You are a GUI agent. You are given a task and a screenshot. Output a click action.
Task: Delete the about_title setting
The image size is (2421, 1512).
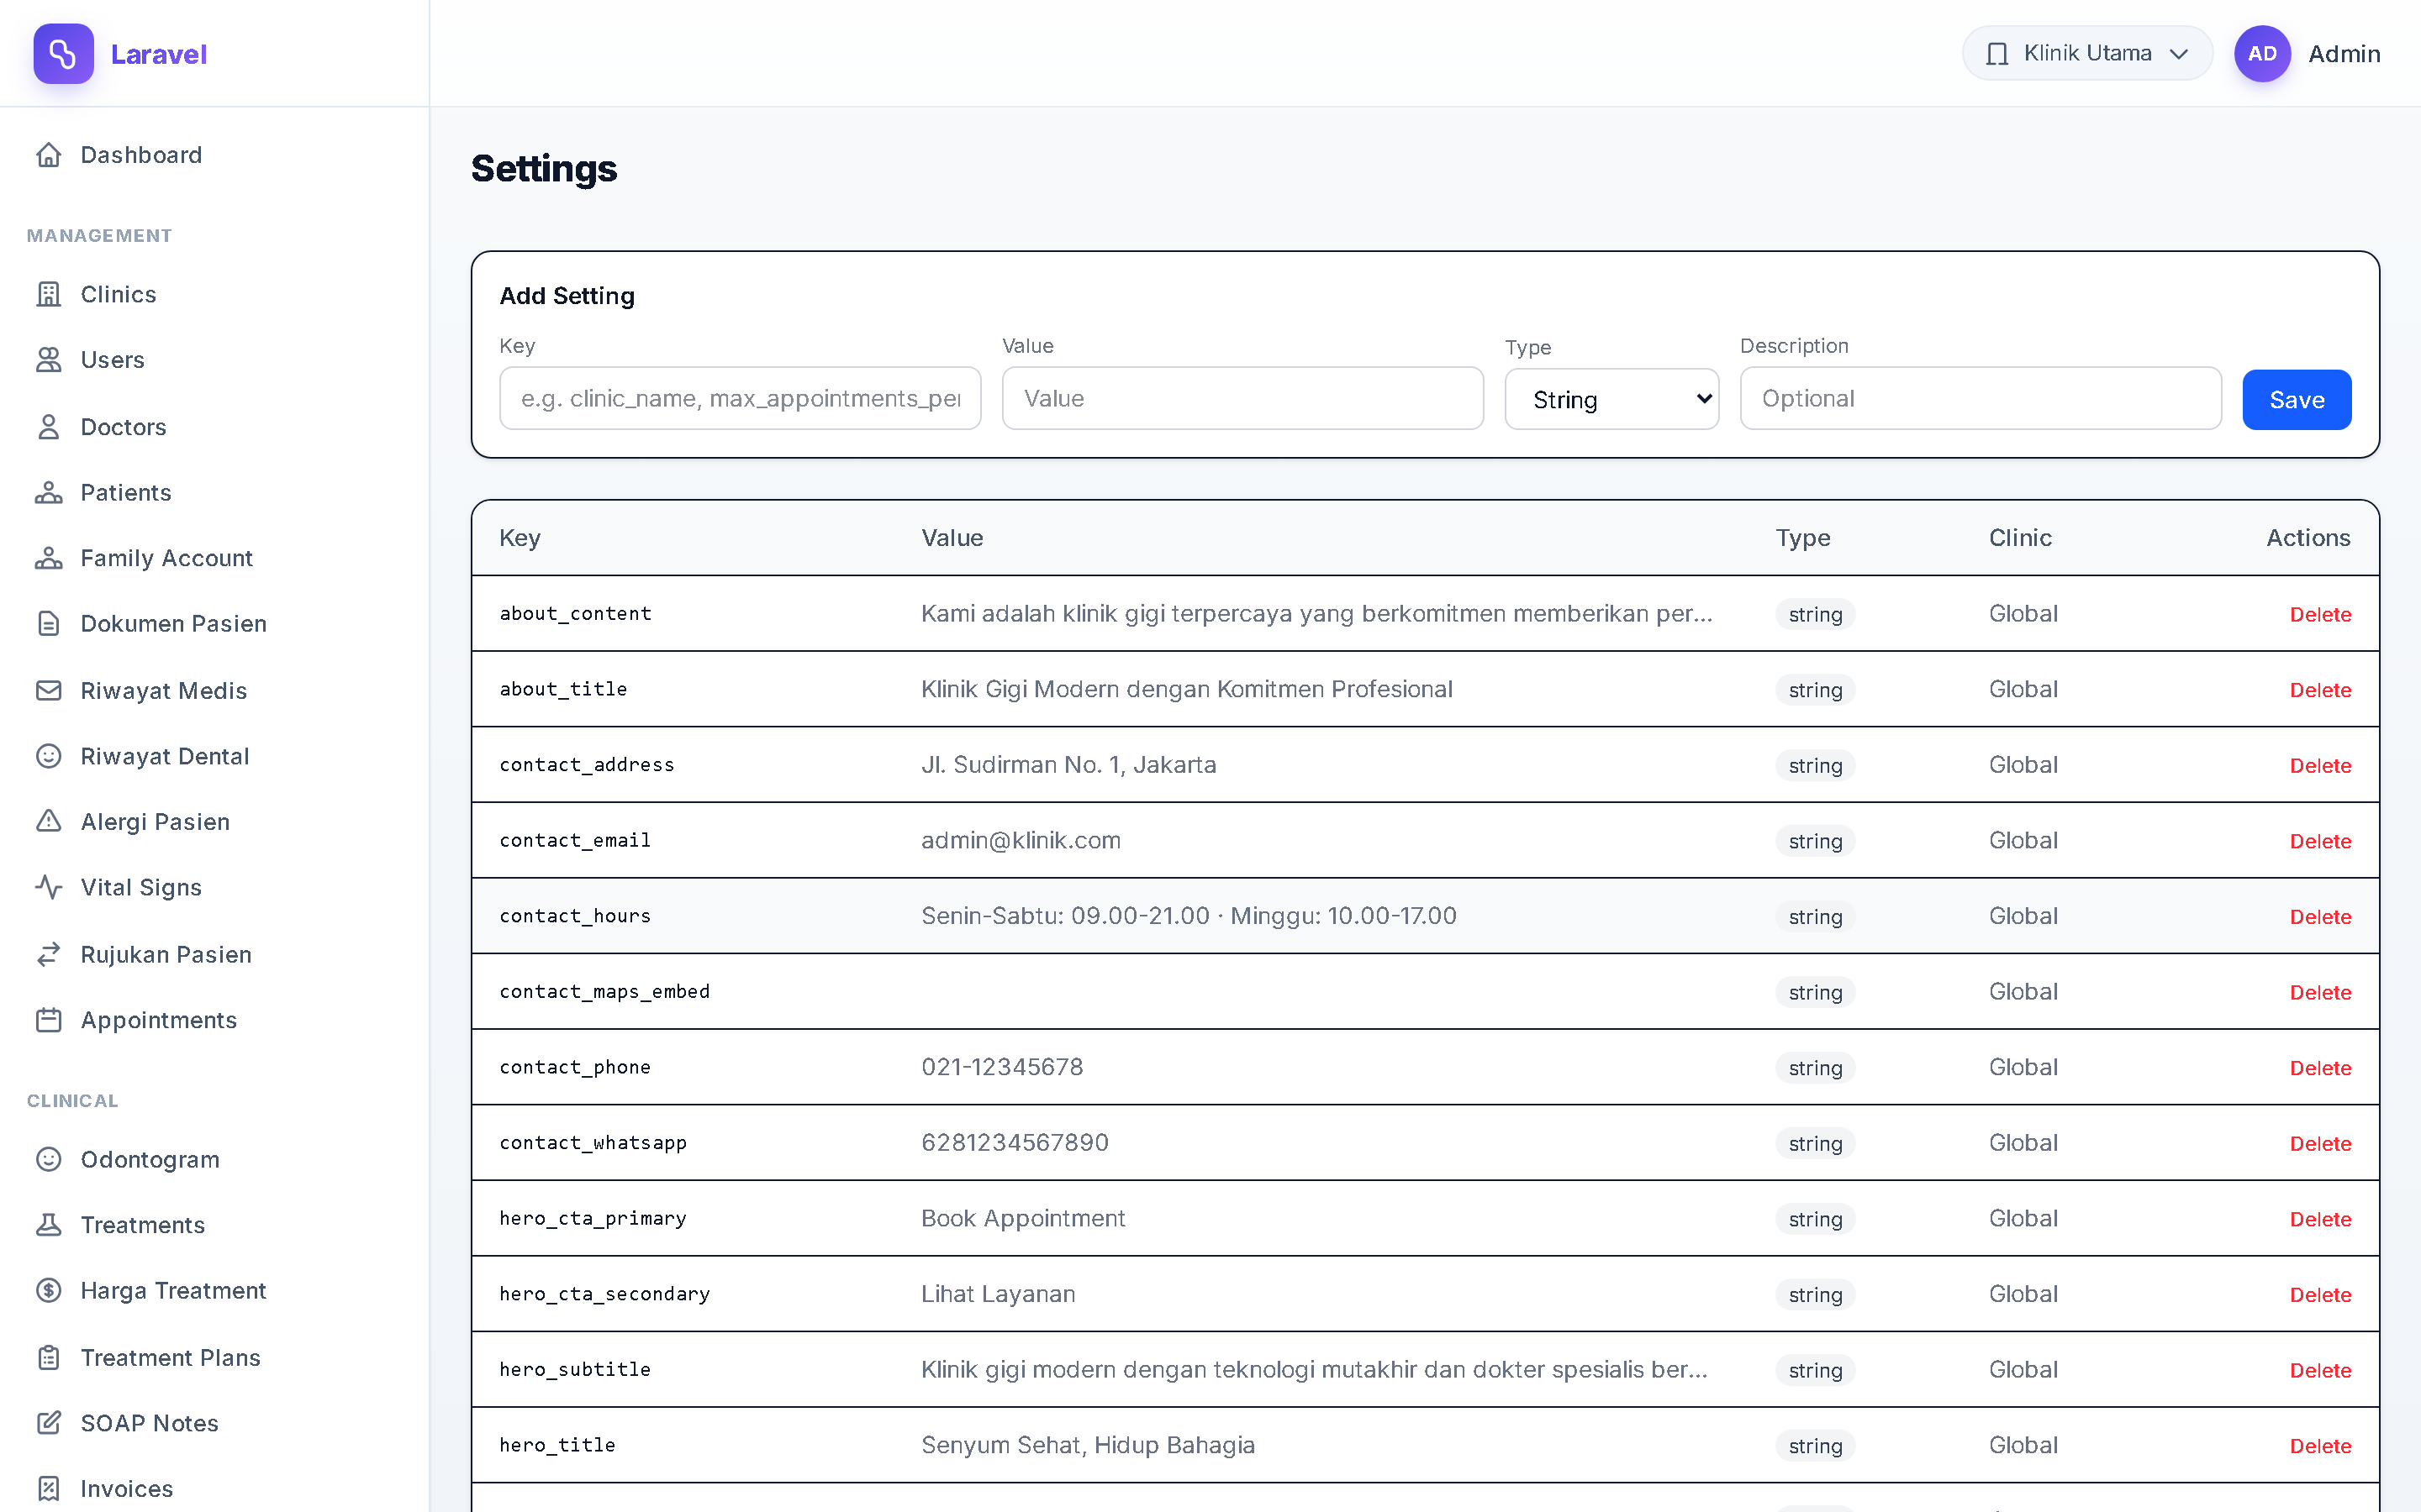coord(2320,691)
